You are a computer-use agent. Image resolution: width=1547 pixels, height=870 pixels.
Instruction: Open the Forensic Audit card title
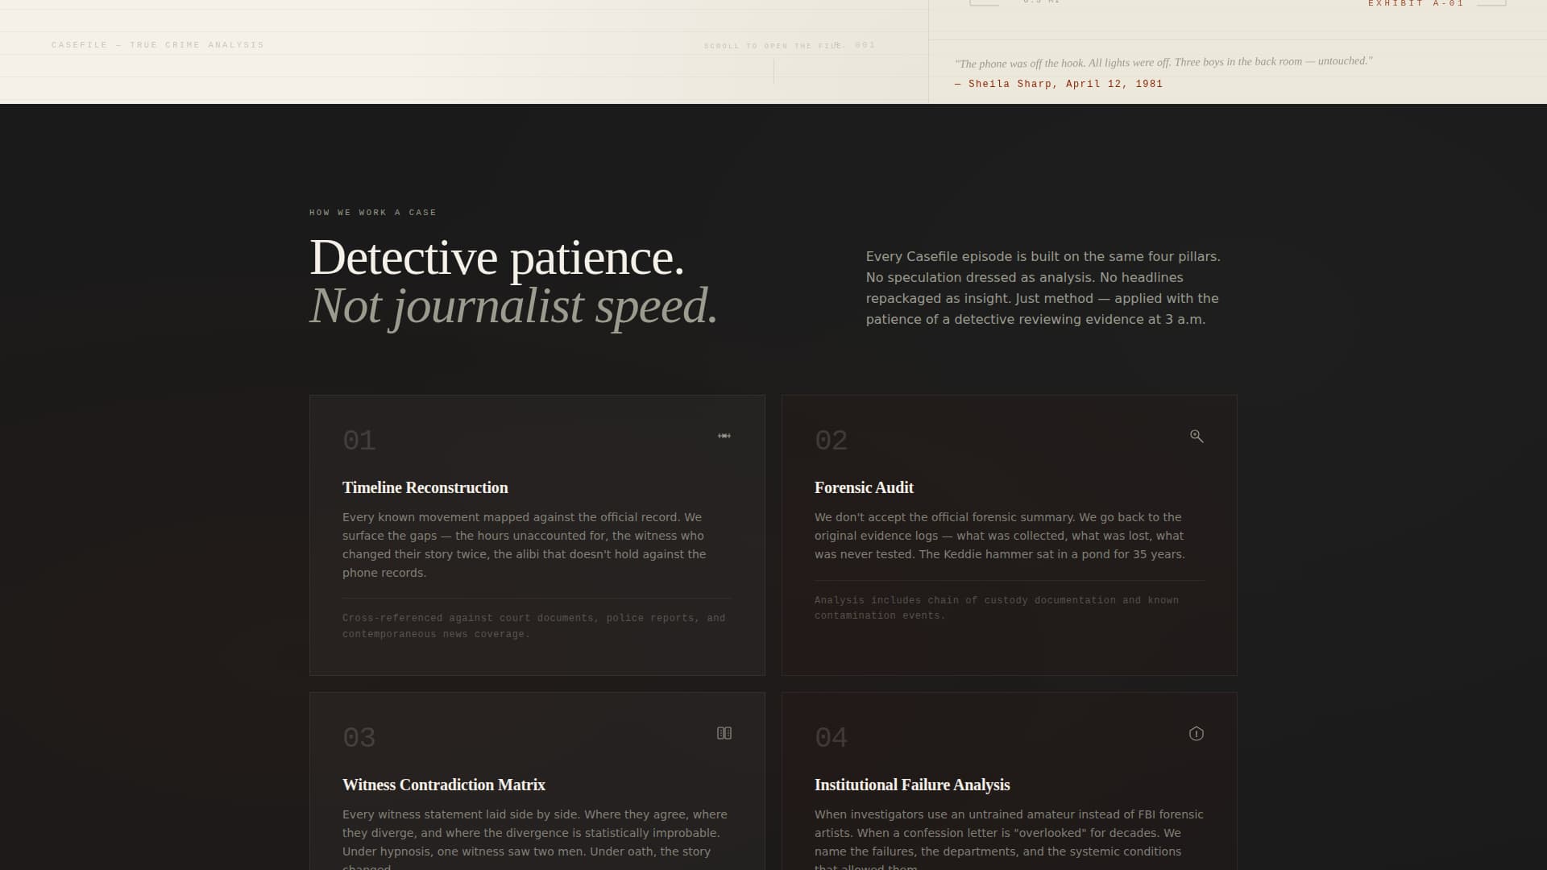click(x=864, y=487)
